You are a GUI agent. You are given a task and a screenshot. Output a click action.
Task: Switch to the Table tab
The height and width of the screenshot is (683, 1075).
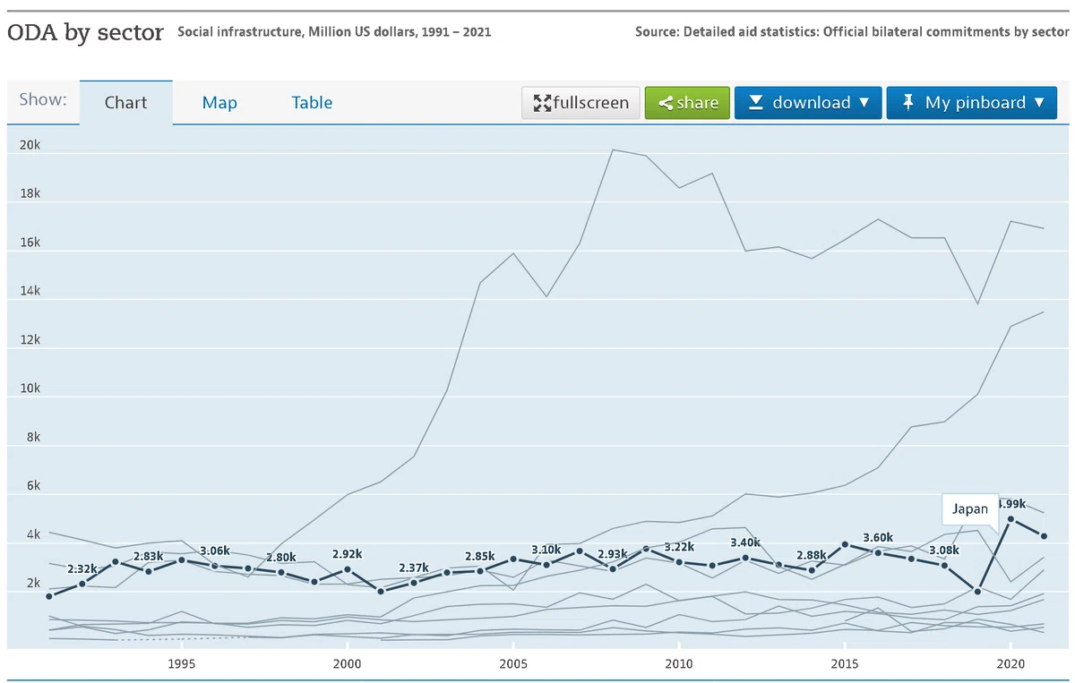pyautogui.click(x=312, y=103)
